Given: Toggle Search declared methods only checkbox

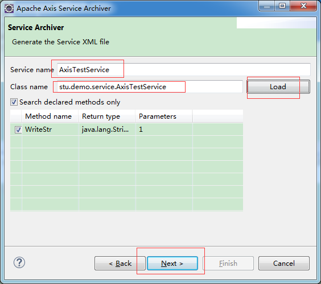Looking at the screenshot, I should 14,102.
